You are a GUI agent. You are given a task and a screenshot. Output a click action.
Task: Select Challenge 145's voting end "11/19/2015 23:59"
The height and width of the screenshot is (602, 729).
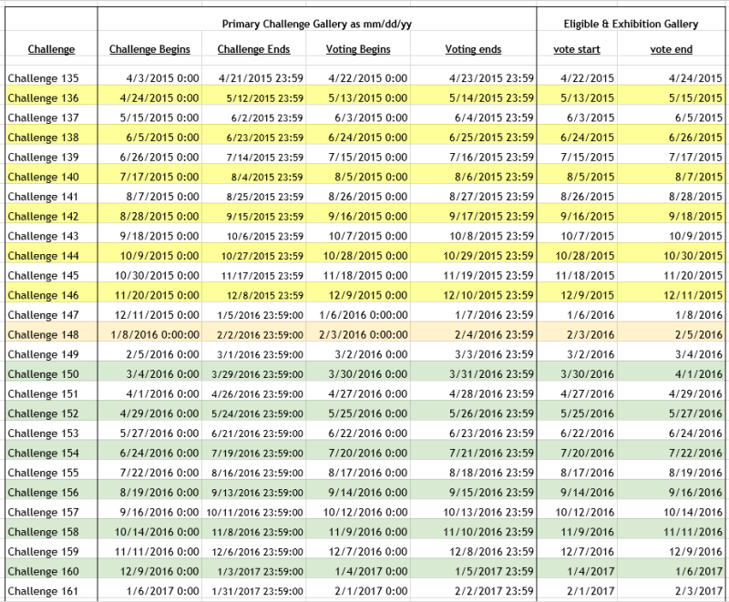488,275
